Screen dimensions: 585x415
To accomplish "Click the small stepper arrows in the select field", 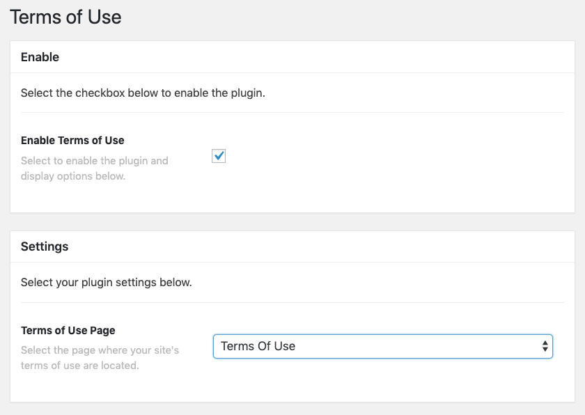I will [x=545, y=346].
